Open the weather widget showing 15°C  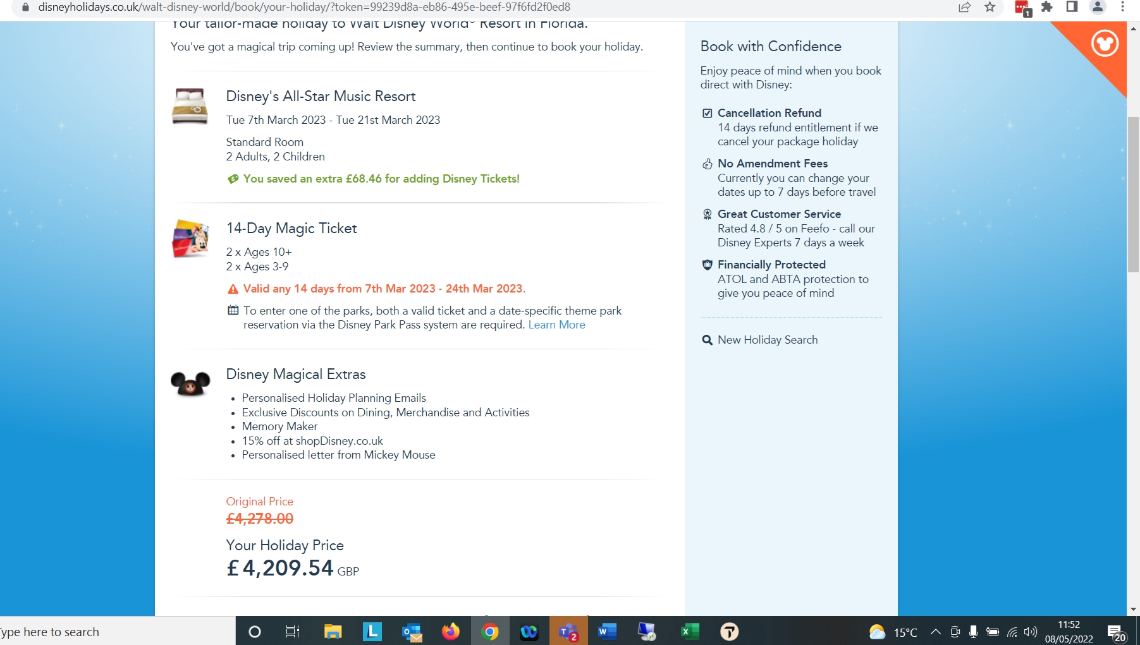pyautogui.click(x=893, y=632)
